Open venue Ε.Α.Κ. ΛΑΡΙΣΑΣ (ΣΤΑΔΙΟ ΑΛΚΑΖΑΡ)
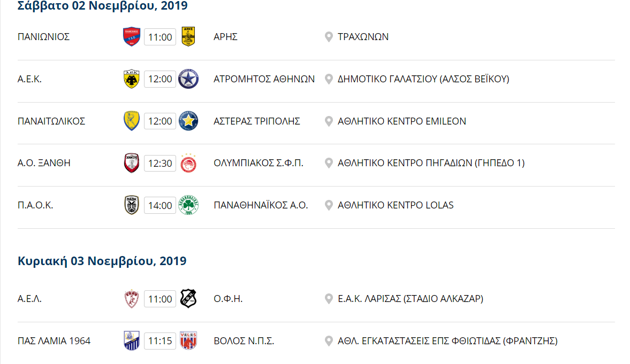Image resolution: width=630 pixels, height=364 pixels. coord(411,299)
